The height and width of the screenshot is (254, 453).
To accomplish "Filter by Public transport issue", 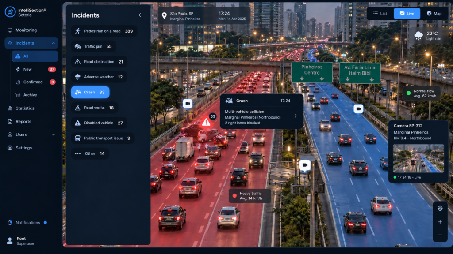I will (x=103, y=138).
